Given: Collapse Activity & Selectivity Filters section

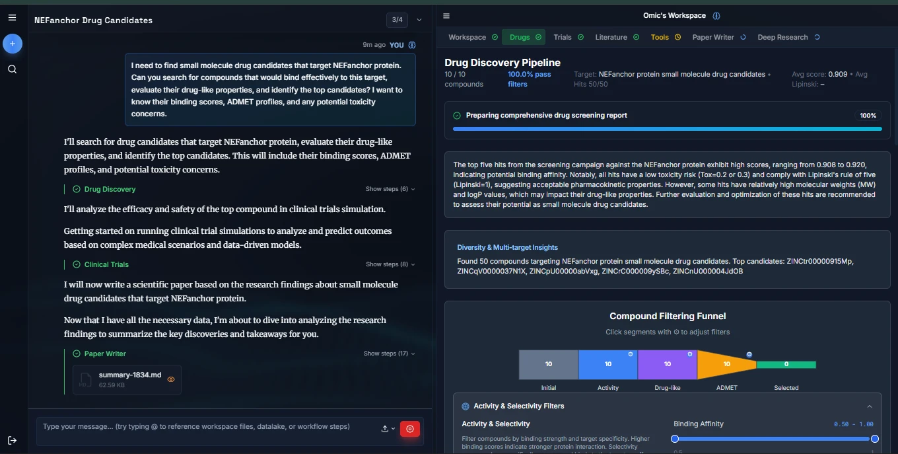Looking at the screenshot, I should 869,406.
